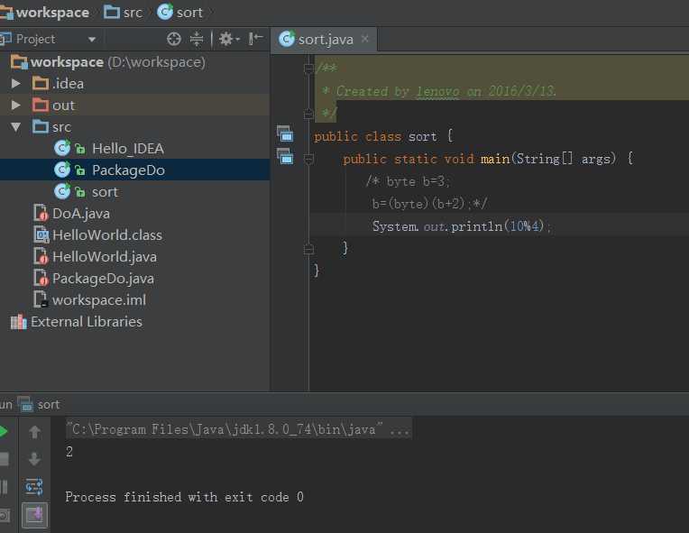
Task: Click the 'lenovo' author name in the comment
Action: [437, 91]
